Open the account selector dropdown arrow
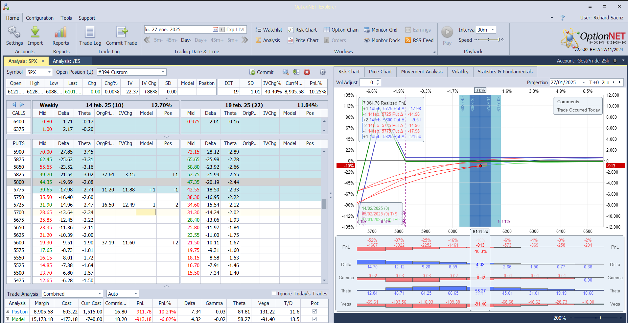Screen dimensions: 628x323 tap(623, 61)
